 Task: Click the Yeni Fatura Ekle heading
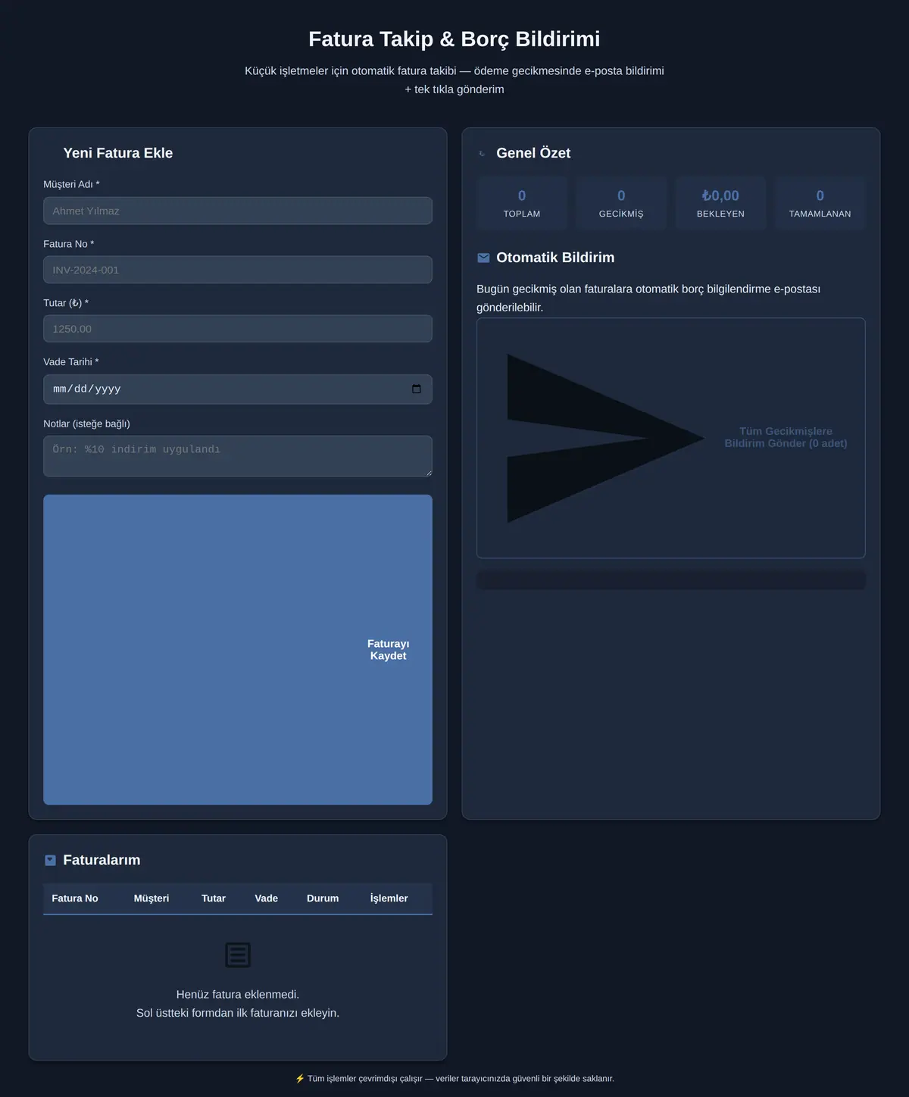point(118,153)
